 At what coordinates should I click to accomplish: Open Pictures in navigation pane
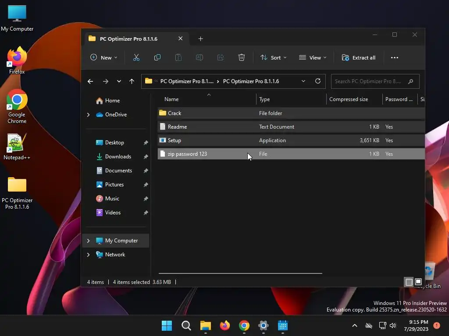pyautogui.click(x=114, y=185)
